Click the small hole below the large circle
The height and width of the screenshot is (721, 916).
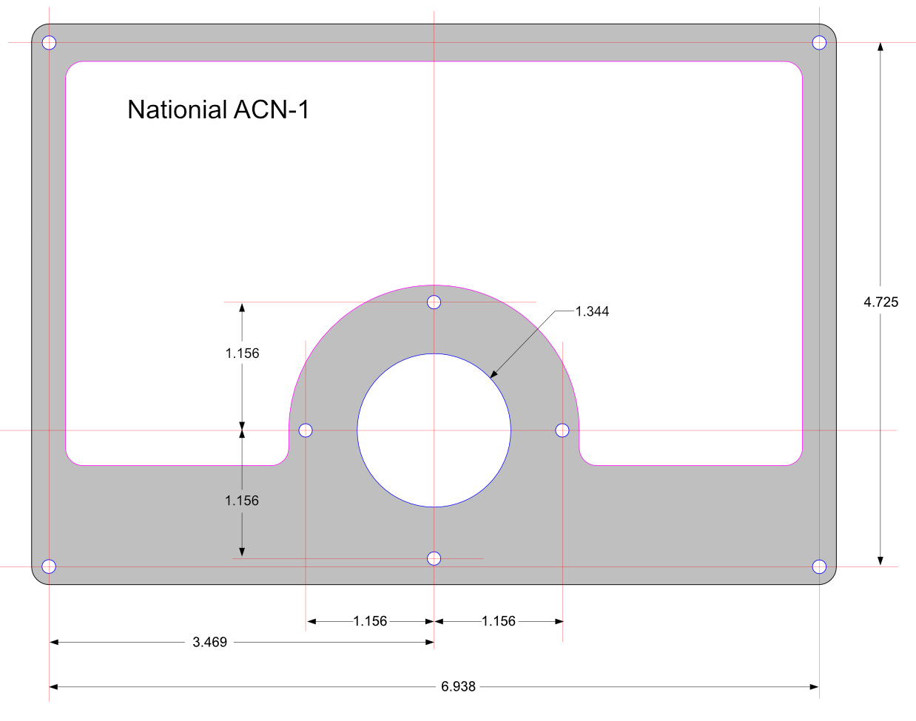pos(434,558)
